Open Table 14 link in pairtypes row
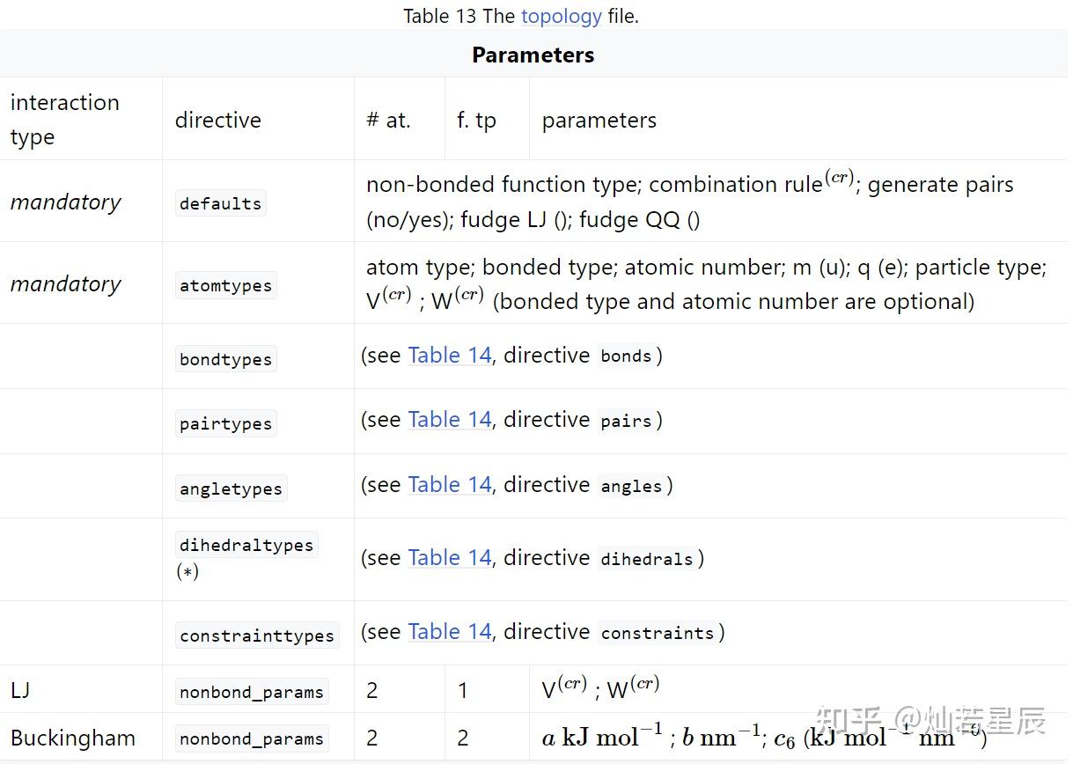 (449, 420)
